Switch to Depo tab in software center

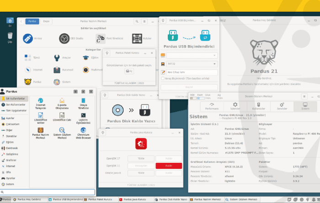[x=46, y=21]
